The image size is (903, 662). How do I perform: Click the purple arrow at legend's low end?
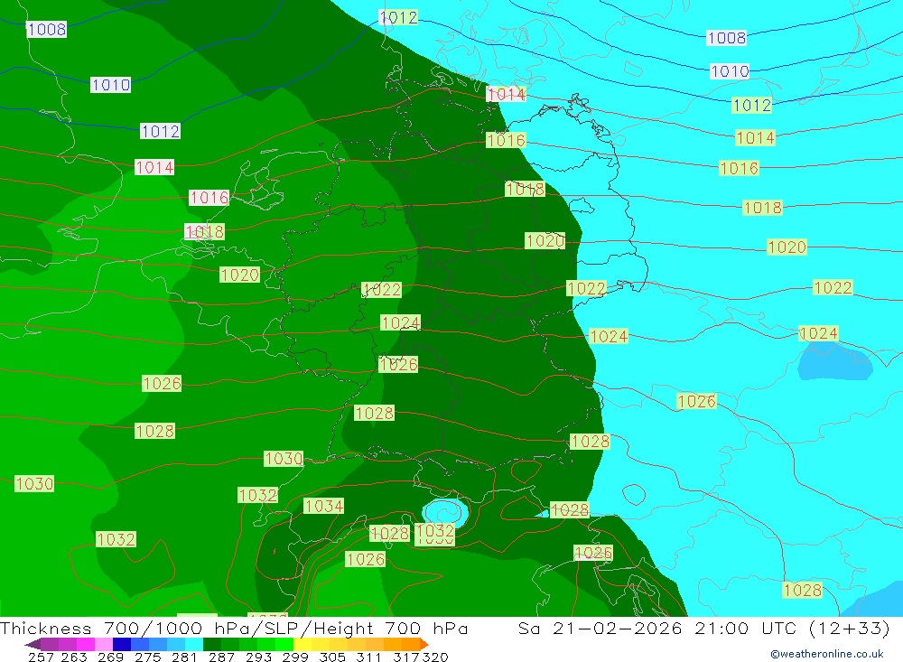pos(33,644)
